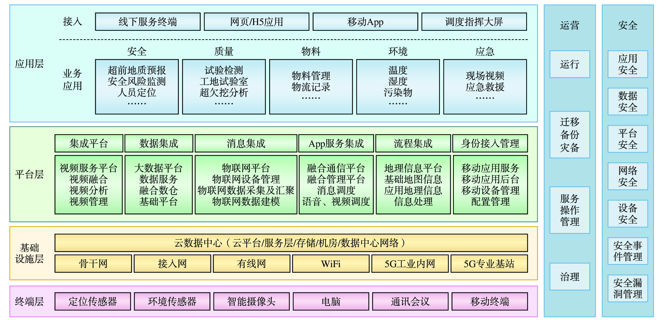The image size is (663, 320).
Task: Click the 网络安全 box
Action: 627,176
